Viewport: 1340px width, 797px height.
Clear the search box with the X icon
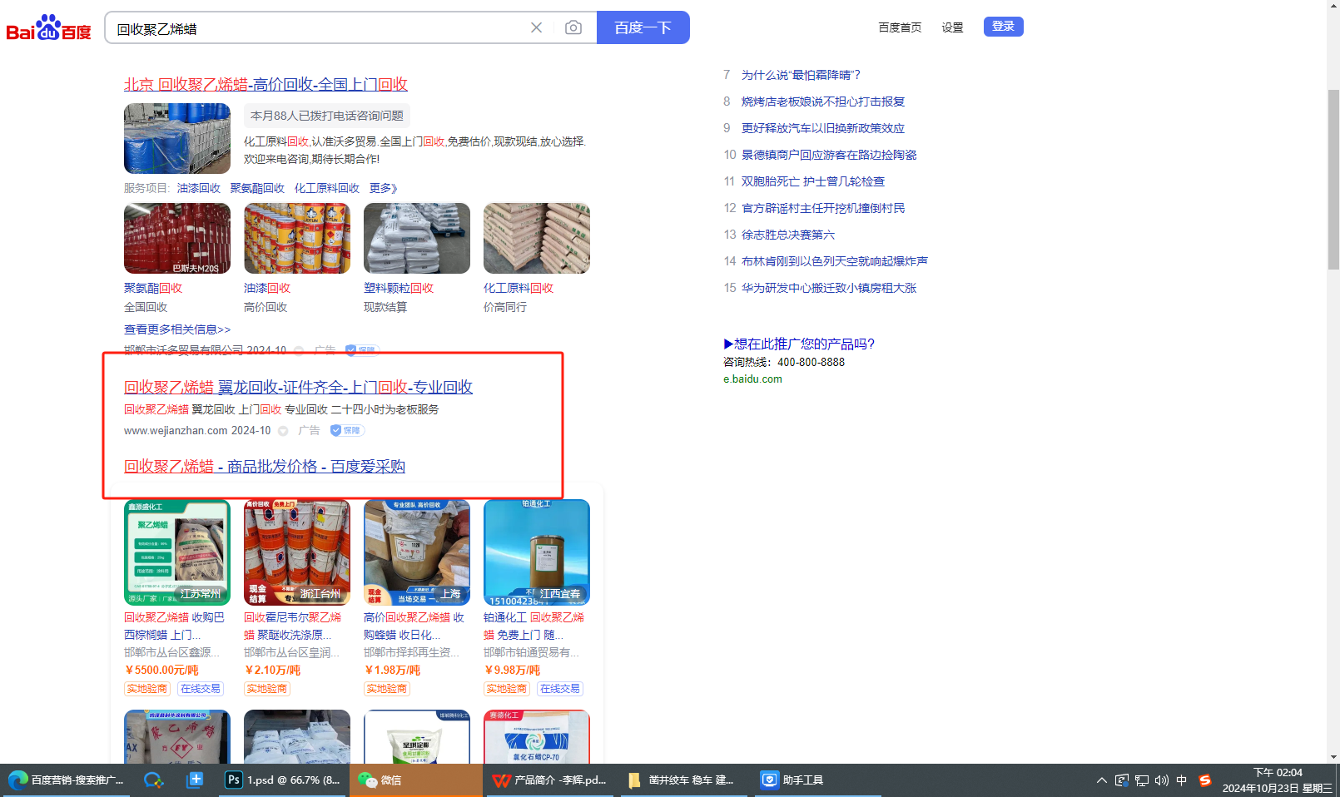tap(536, 27)
